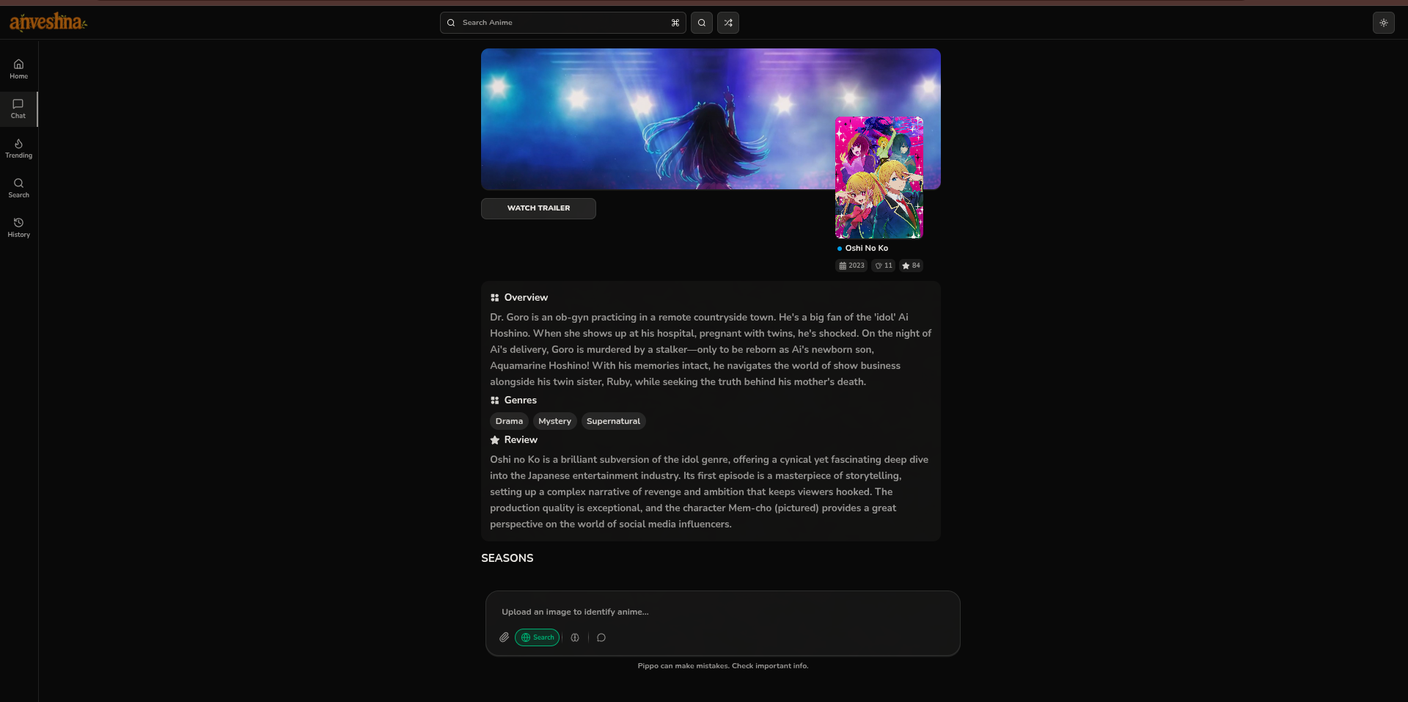This screenshot has width=1408, height=702.
Task: Toggle the light/dark theme button
Action: (1384, 23)
